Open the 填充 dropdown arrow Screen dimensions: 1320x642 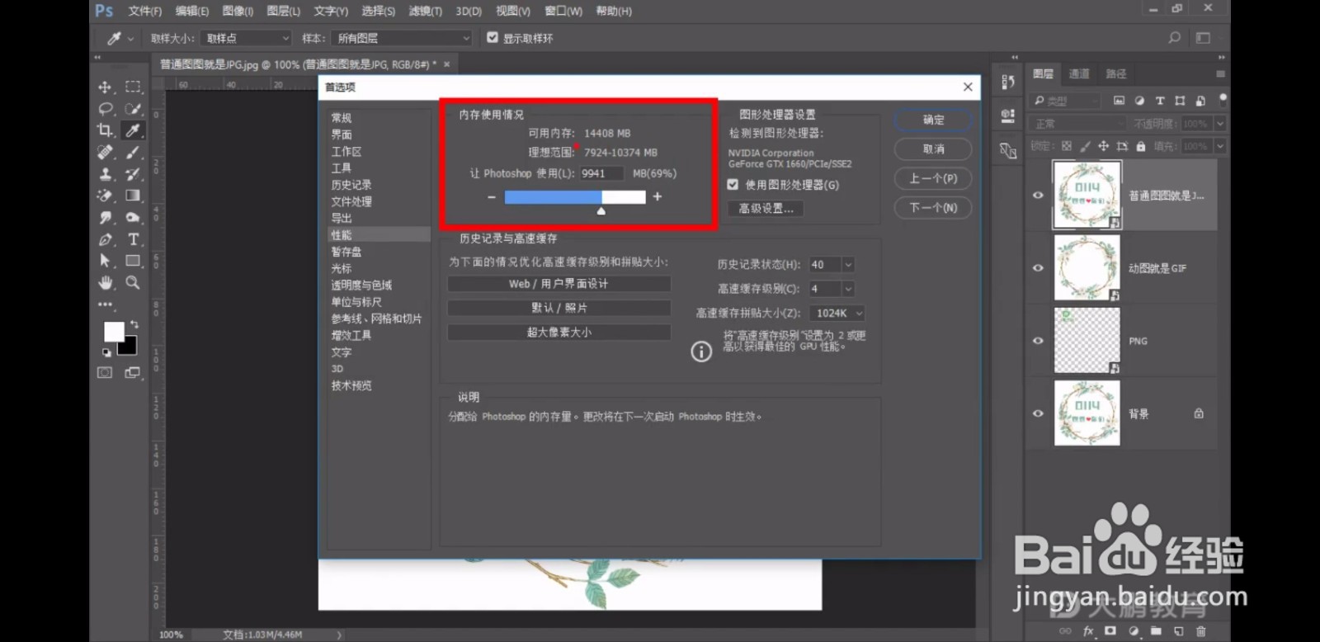[1219, 146]
